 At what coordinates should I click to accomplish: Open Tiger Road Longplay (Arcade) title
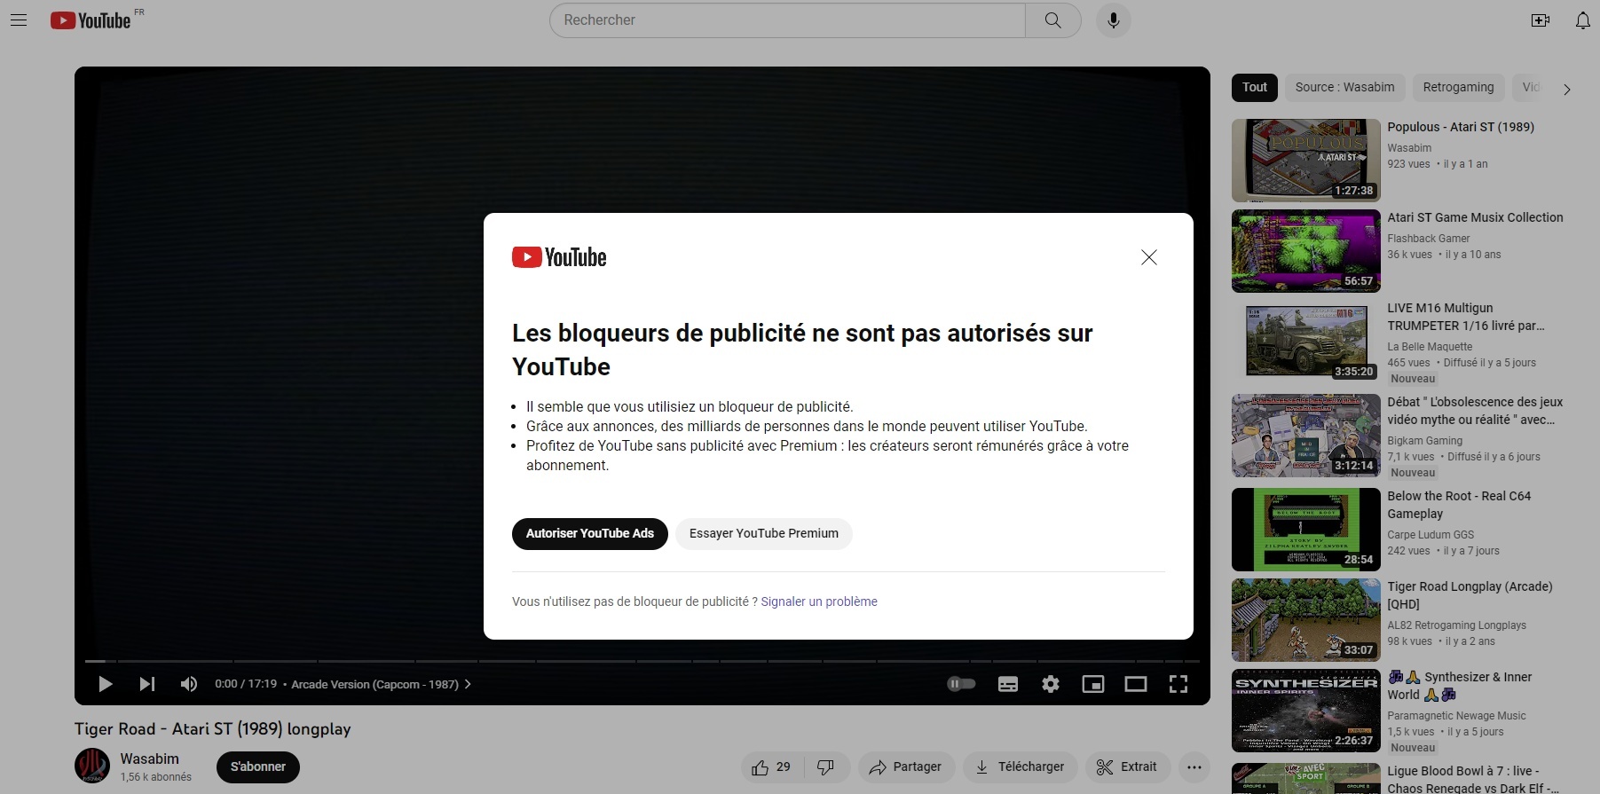coord(1470,595)
